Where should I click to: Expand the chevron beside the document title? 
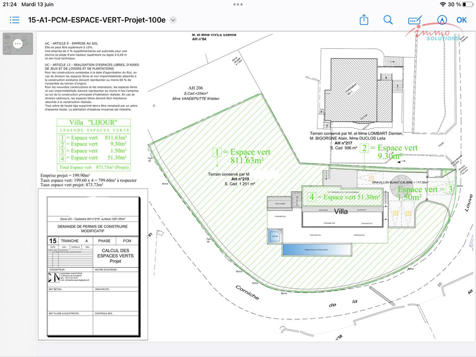point(173,20)
